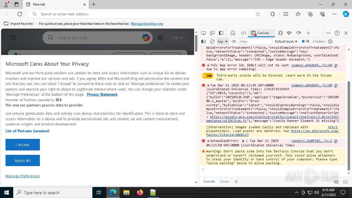The height and width of the screenshot is (198, 352).
Task: Switch to the Console drawer tab
Action: [209, 182]
